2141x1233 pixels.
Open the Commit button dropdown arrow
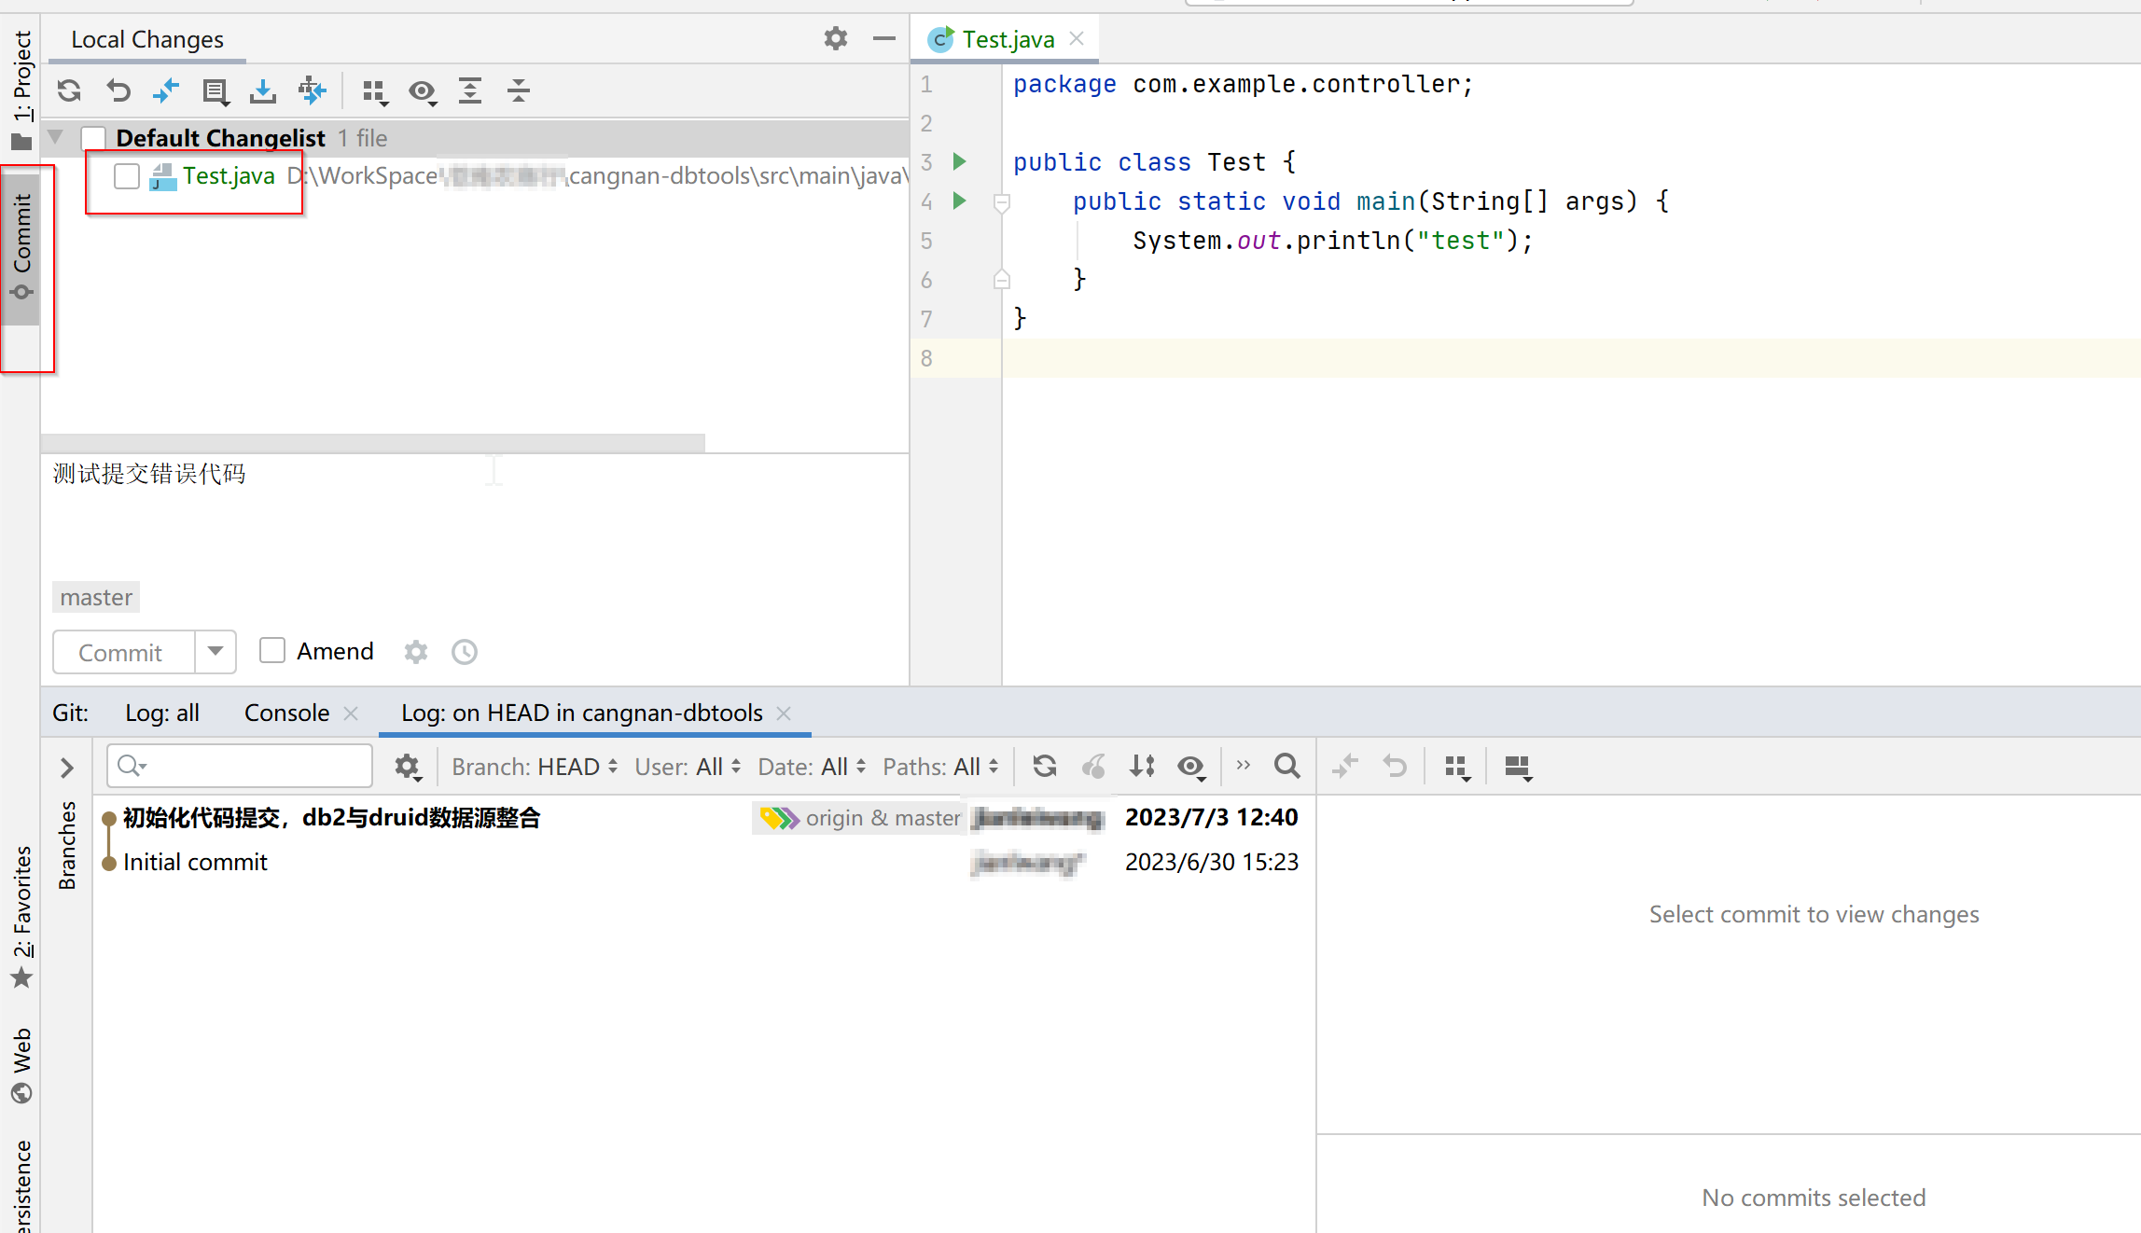click(x=215, y=651)
